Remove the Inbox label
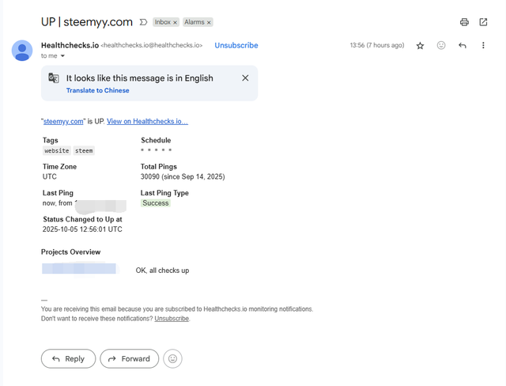The image size is (506, 386). tap(176, 23)
